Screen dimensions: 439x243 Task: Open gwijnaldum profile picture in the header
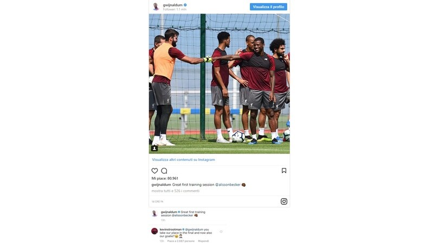coord(156,6)
